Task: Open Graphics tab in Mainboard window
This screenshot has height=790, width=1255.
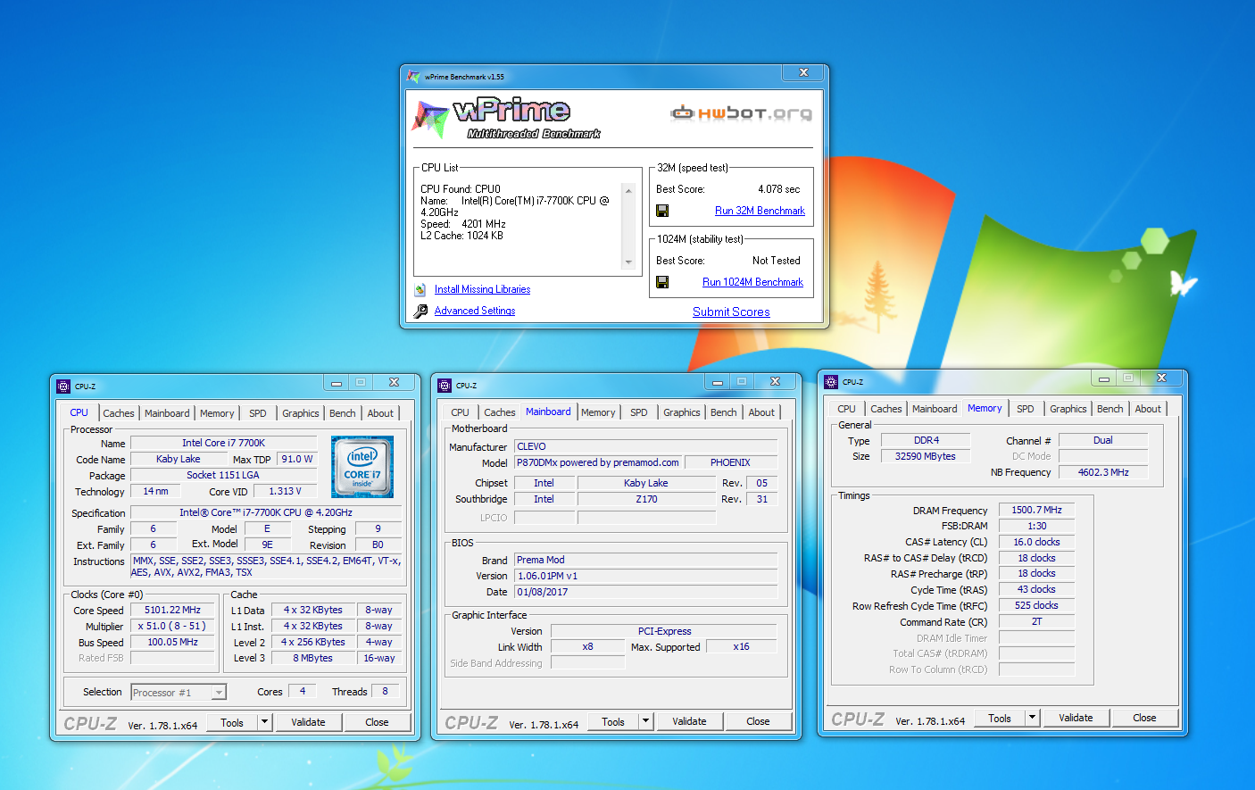Action: coord(682,412)
